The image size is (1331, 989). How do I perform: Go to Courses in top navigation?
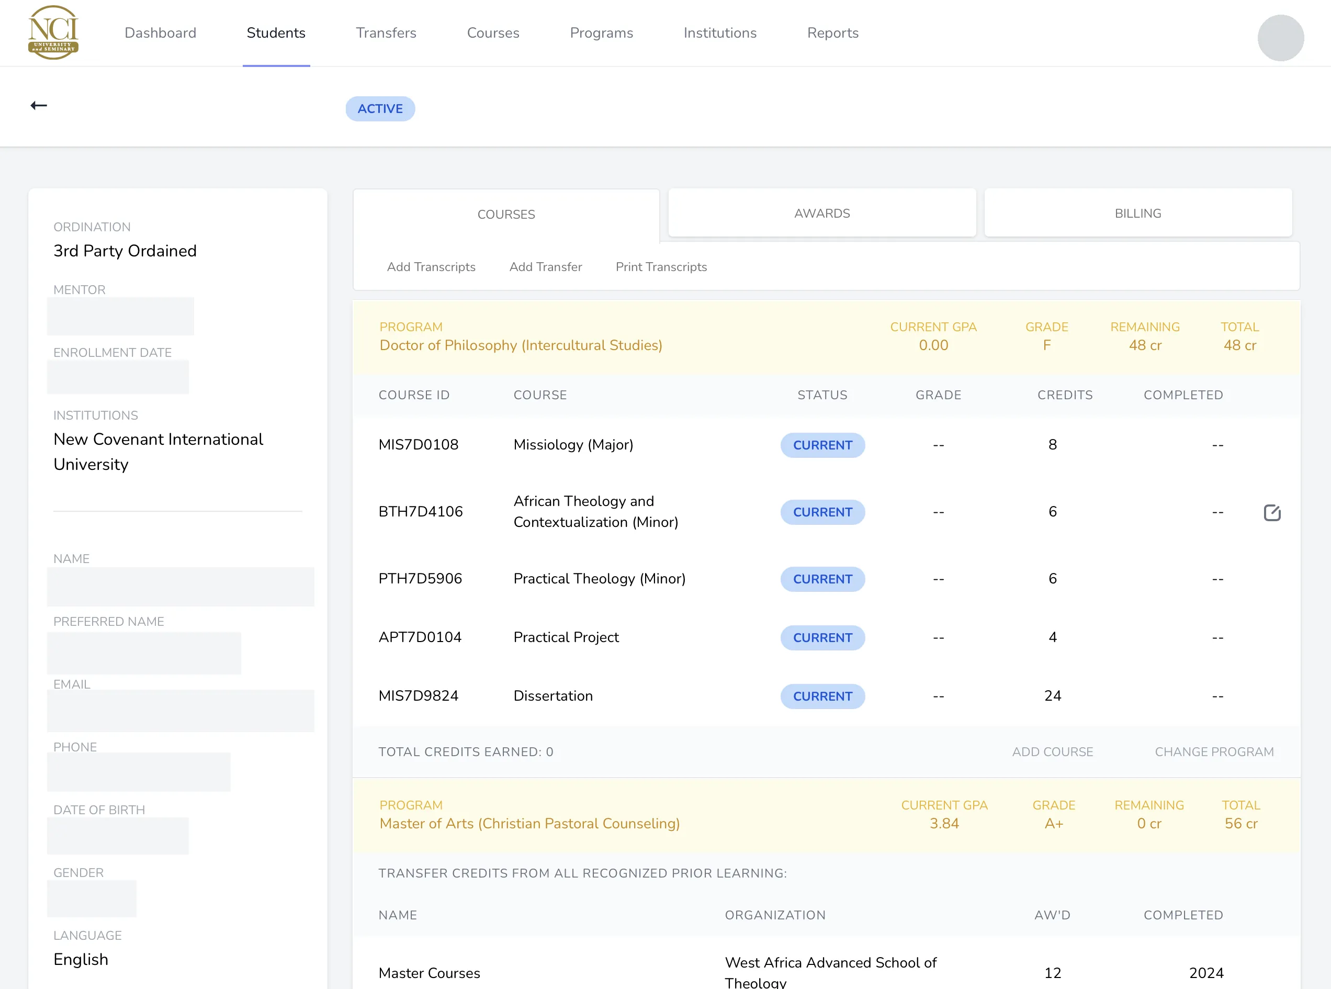493,33
